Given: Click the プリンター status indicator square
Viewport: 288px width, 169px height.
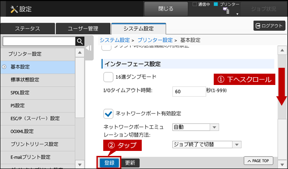Looking at the screenshot, I should click(216, 4).
